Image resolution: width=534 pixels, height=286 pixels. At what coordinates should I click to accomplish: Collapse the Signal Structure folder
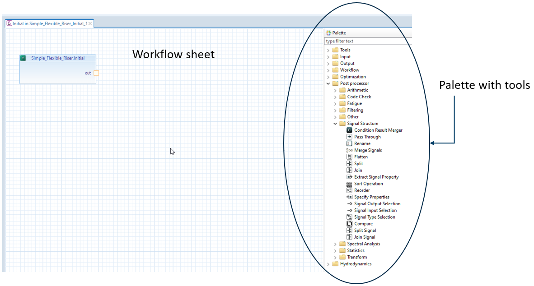pyautogui.click(x=335, y=124)
